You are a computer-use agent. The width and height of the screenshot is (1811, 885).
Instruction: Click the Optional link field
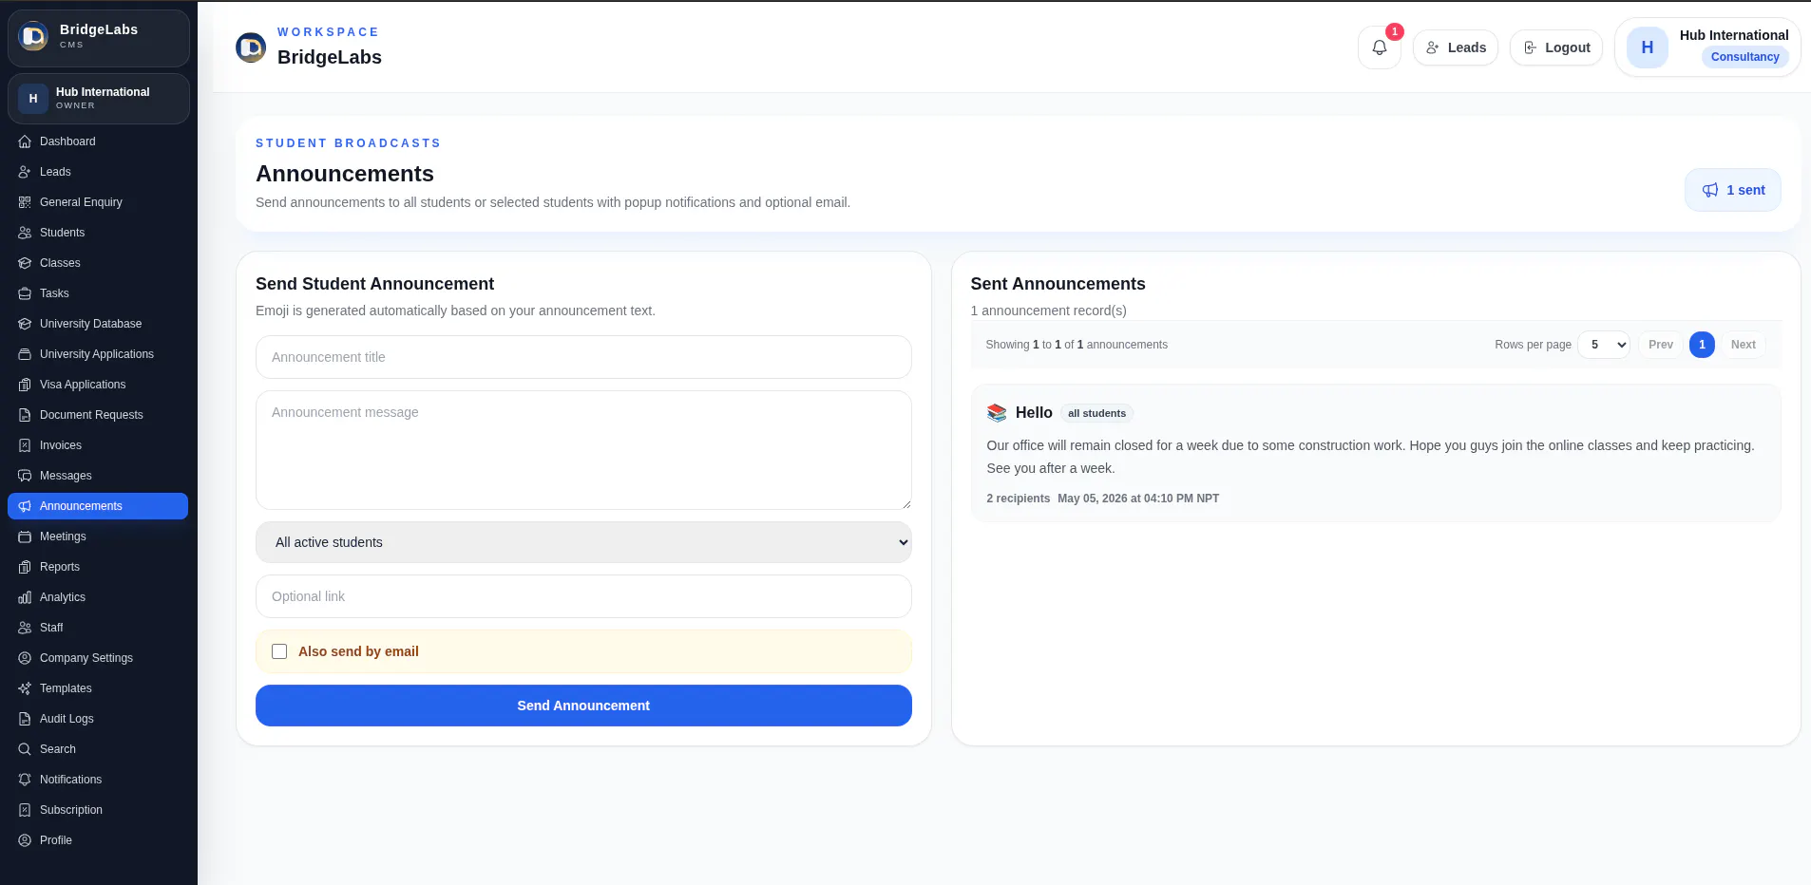[x=583, y=596]
